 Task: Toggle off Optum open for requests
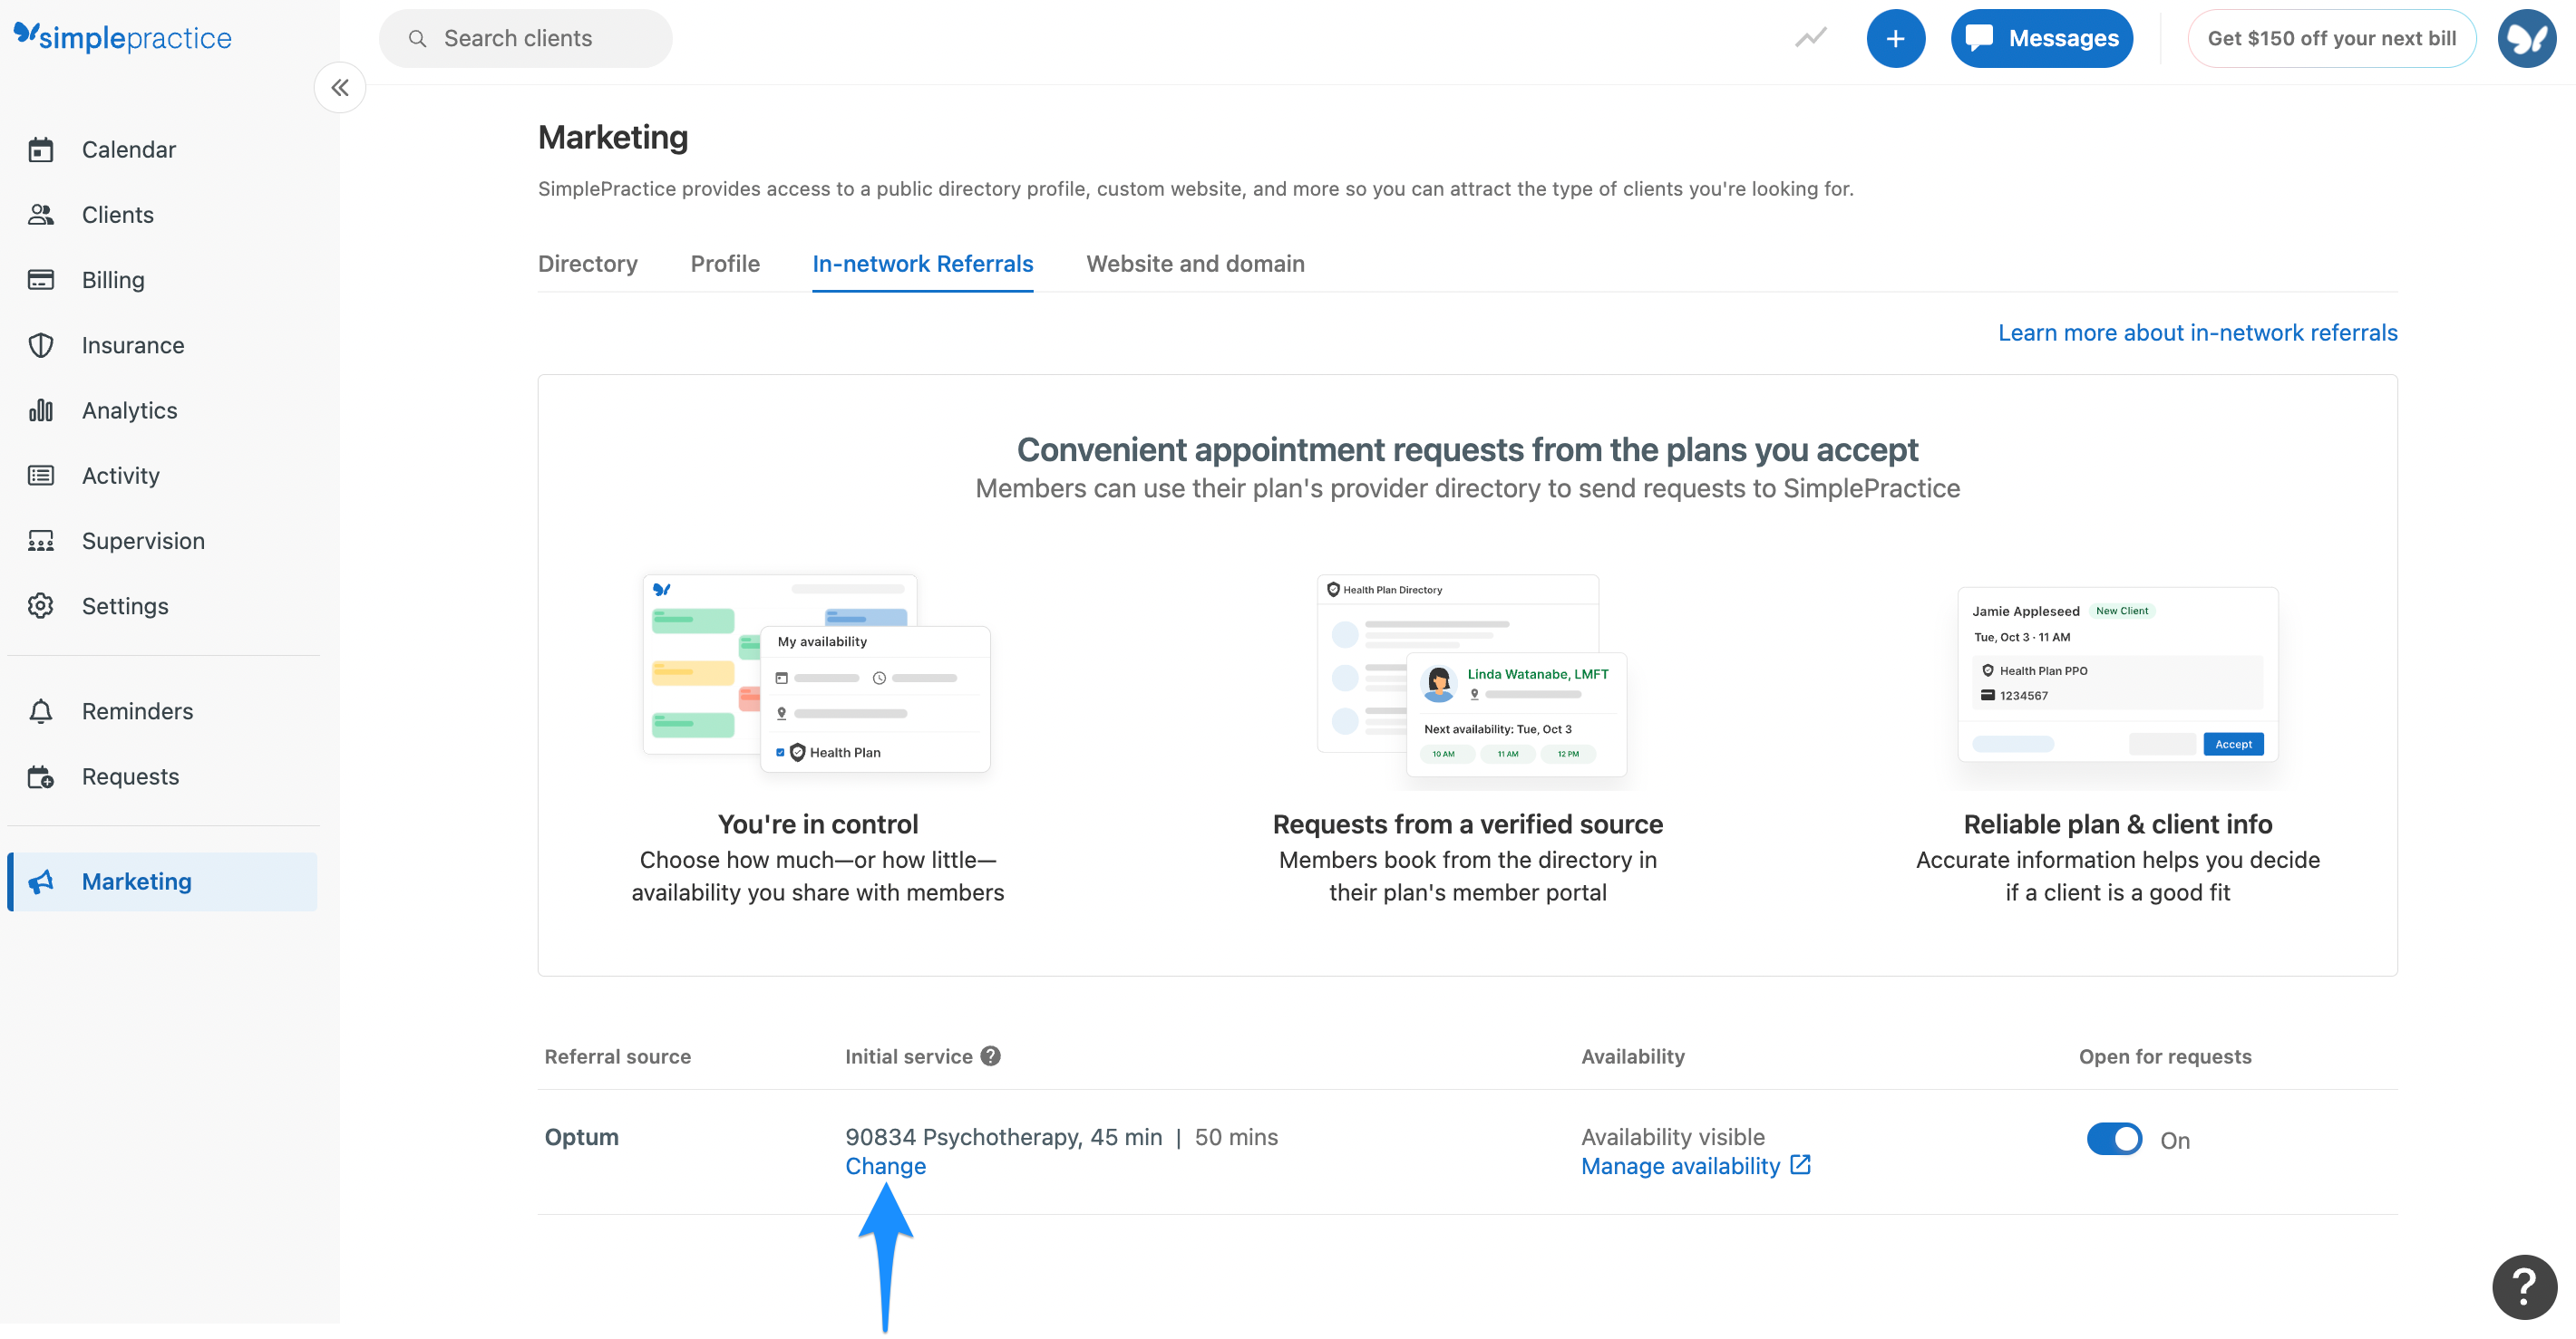pyautogui.click(x=2114, y=1139)
